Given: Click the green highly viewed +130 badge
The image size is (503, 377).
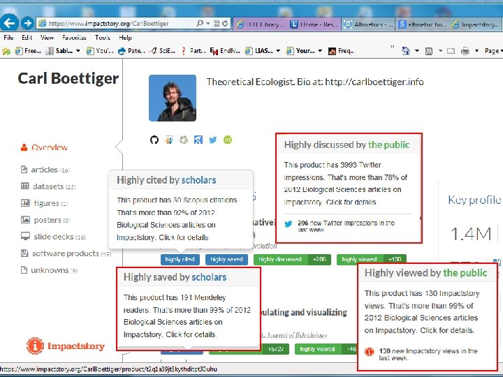Looking at the screenshot, I should (372, 259).
